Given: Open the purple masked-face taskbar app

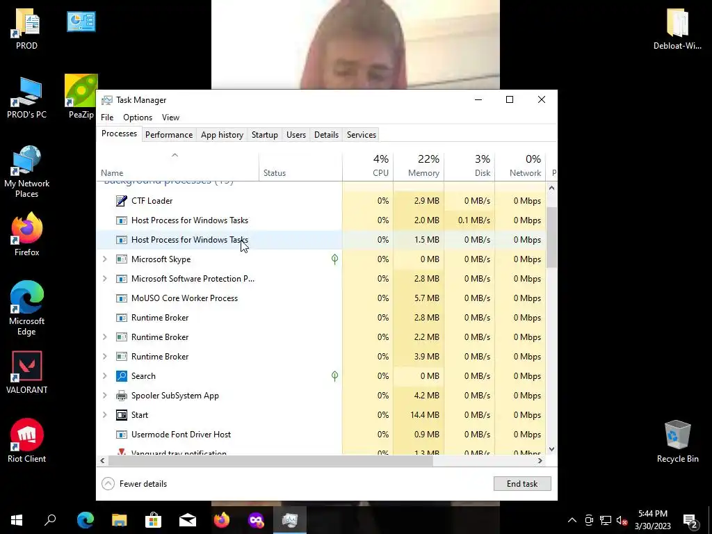Looking at the screenshot, I should coord(256,520).
